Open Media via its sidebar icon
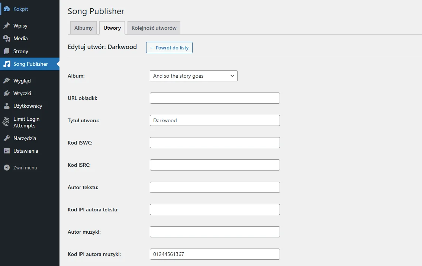The width and height of the screenshot is (422, 266). pyautogui.click(x=7, y=38)
